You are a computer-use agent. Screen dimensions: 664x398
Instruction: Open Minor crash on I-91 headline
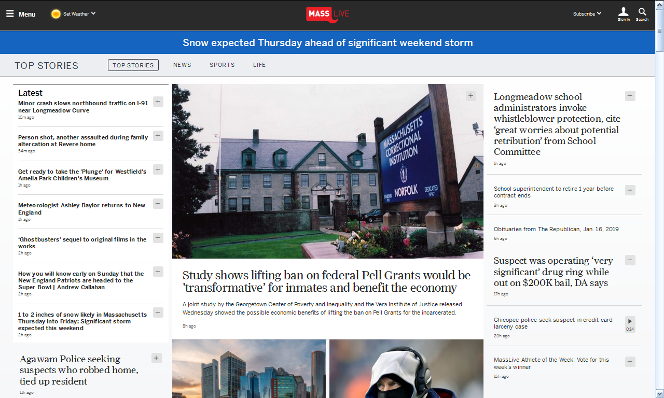(x=83, y=107)
